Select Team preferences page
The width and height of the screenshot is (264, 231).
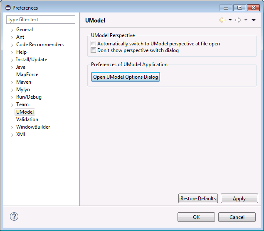[22, 104]
